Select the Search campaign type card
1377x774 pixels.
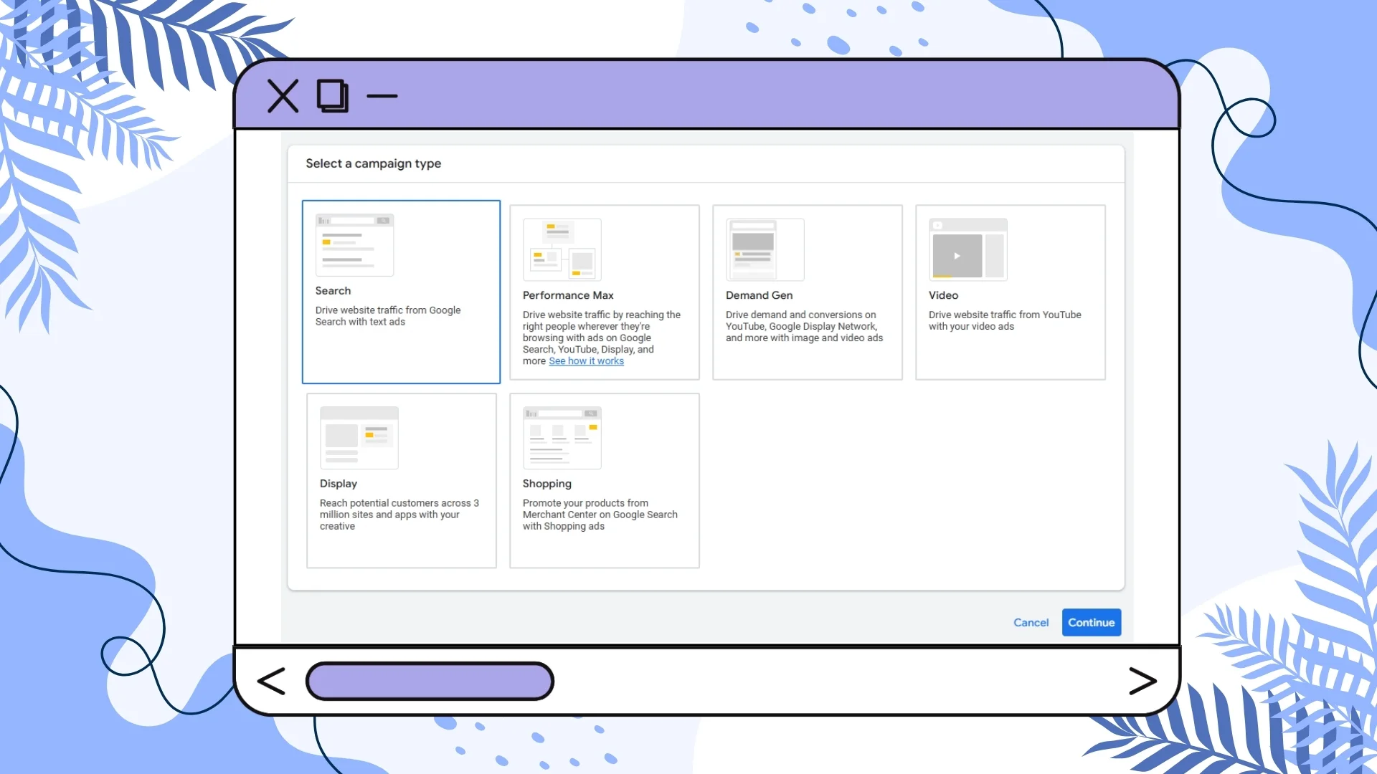click(x=401, y=292)
